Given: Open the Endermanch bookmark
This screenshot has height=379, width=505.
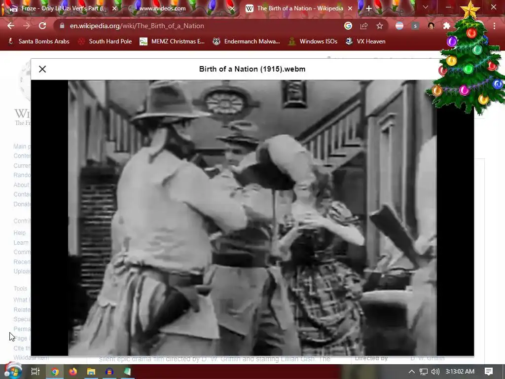Looking at the screenshot, I should [247, 41].
